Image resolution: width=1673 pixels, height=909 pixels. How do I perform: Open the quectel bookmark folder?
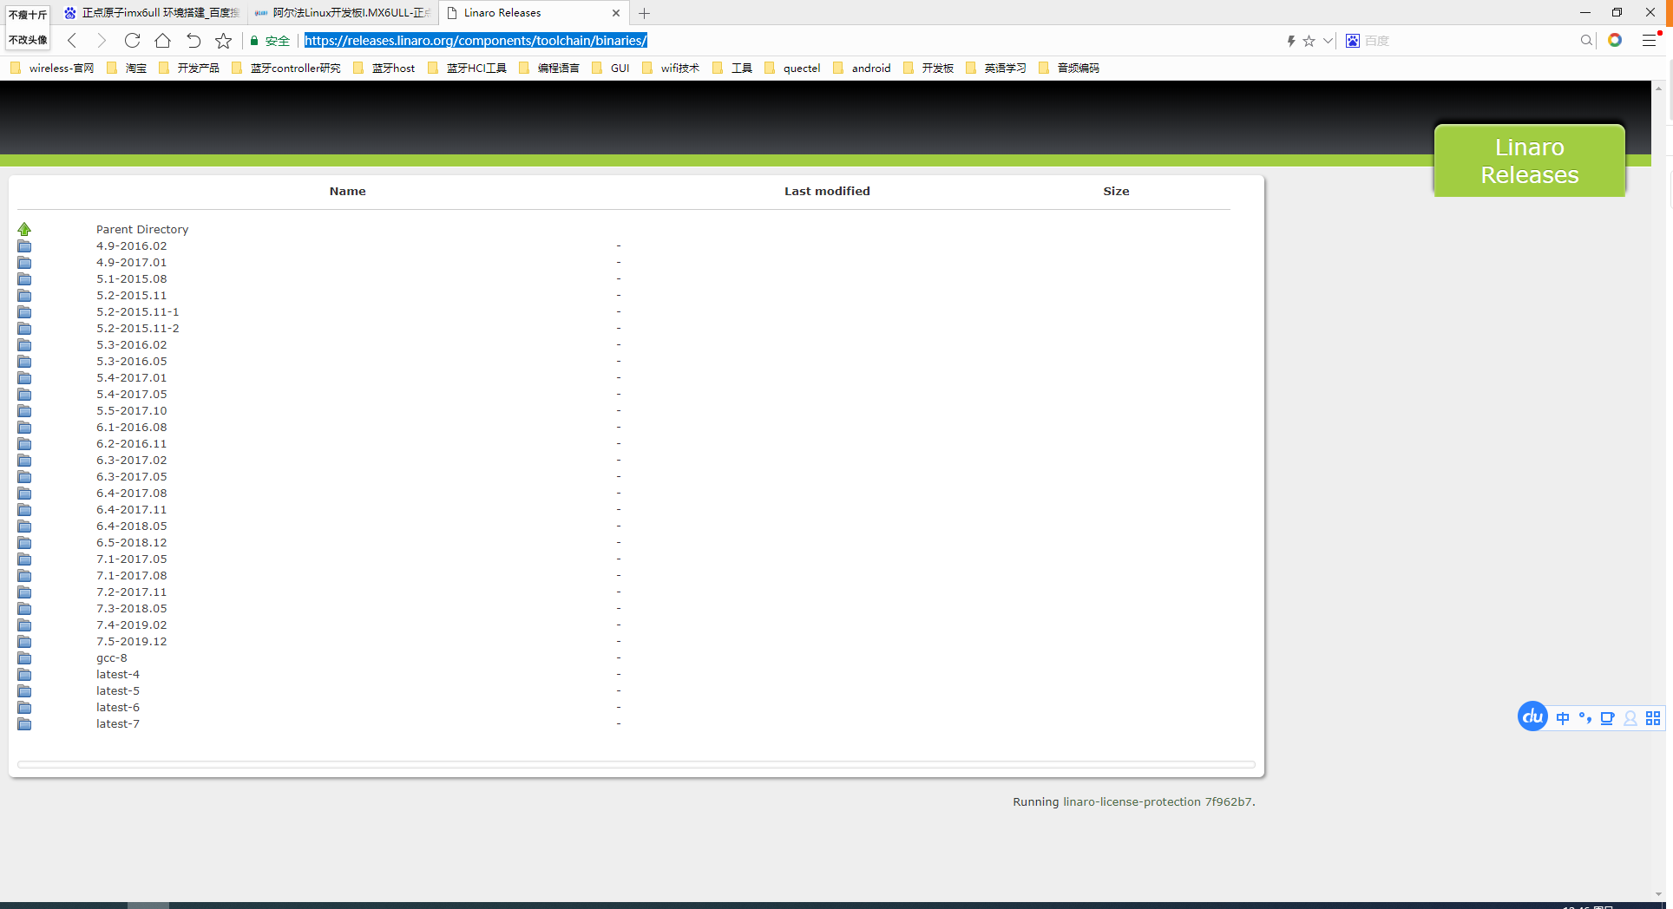pyautogui.click(x=792, y=68)
